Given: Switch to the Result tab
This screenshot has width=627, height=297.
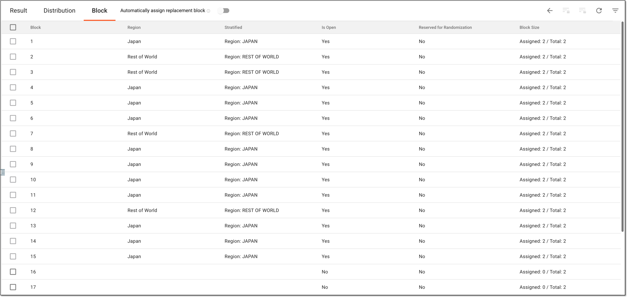Looking at the screenshot, I should (18, 11).
